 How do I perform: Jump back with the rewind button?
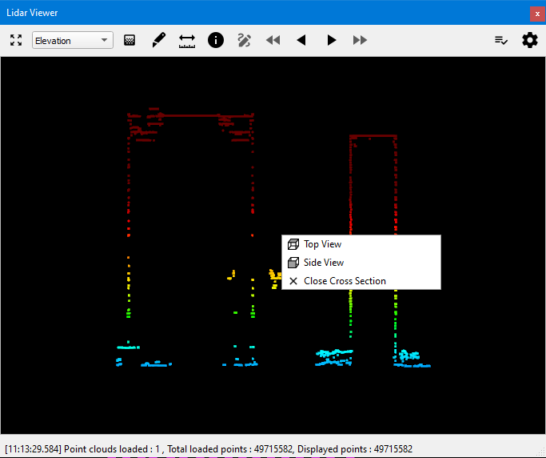click(x=273, y=40)
